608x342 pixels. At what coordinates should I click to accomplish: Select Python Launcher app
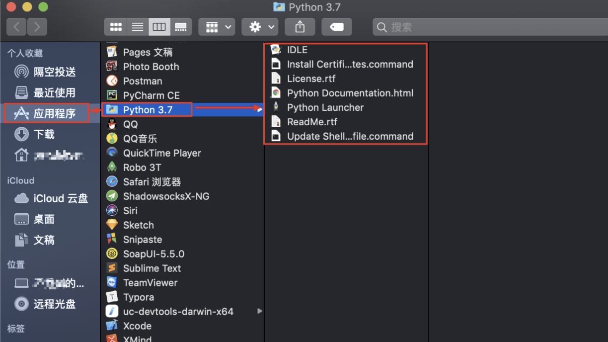pos(346,107)
